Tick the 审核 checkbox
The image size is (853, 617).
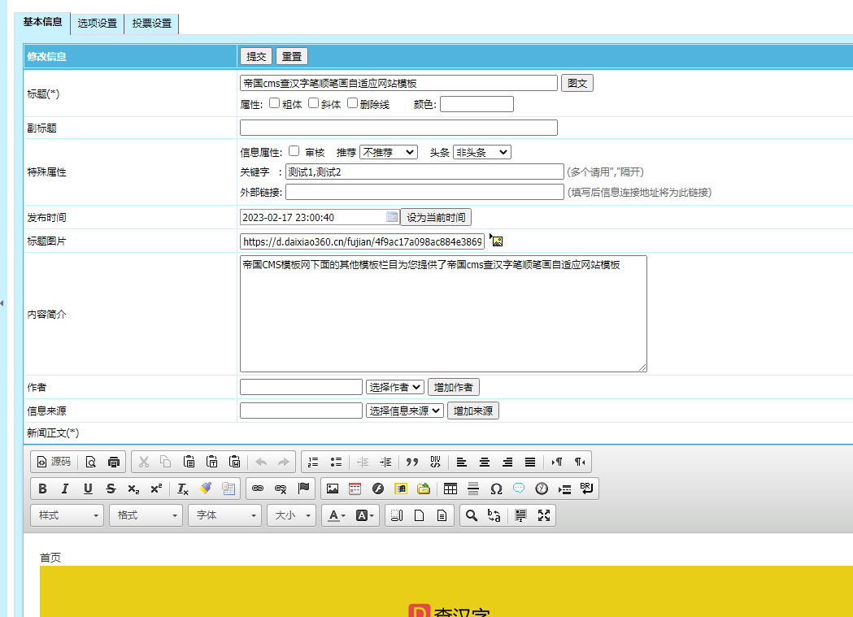(x=294, y=151)
